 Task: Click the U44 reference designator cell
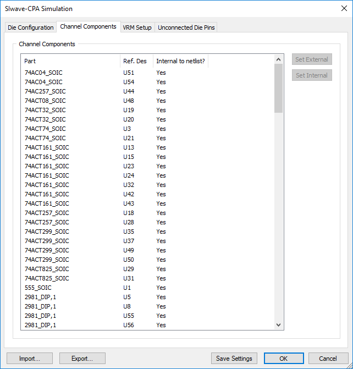[x=129, y=91]
